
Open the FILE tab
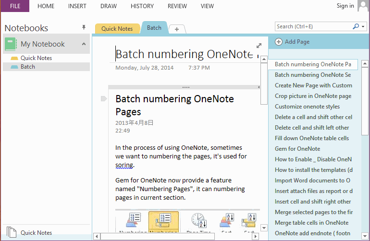pyautogui.click(x=15, y=6)
